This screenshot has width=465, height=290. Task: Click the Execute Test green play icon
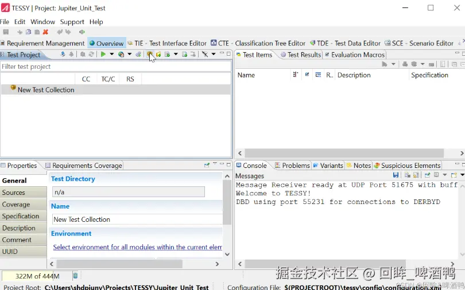[103, 54]
